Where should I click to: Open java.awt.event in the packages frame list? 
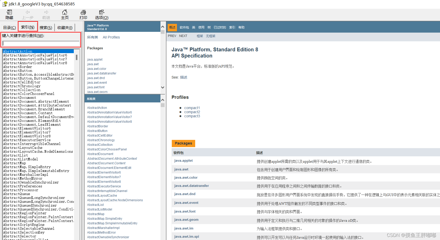(x=97, y=83)
